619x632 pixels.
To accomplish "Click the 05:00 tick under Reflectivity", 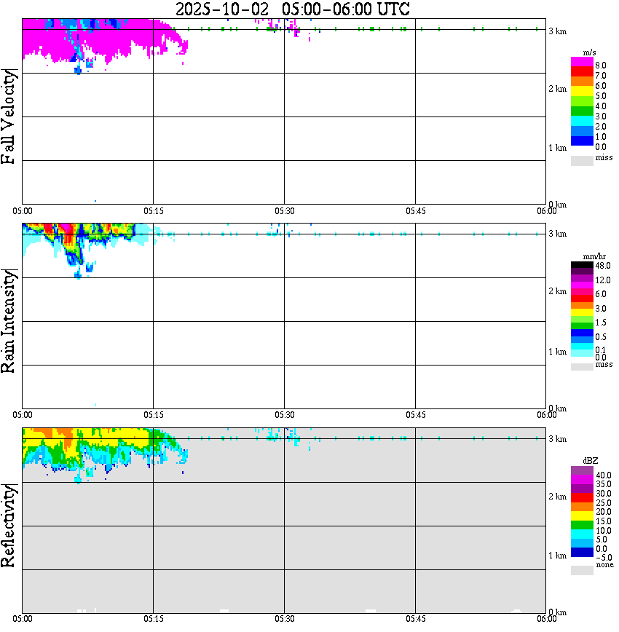I will (23, 619).
